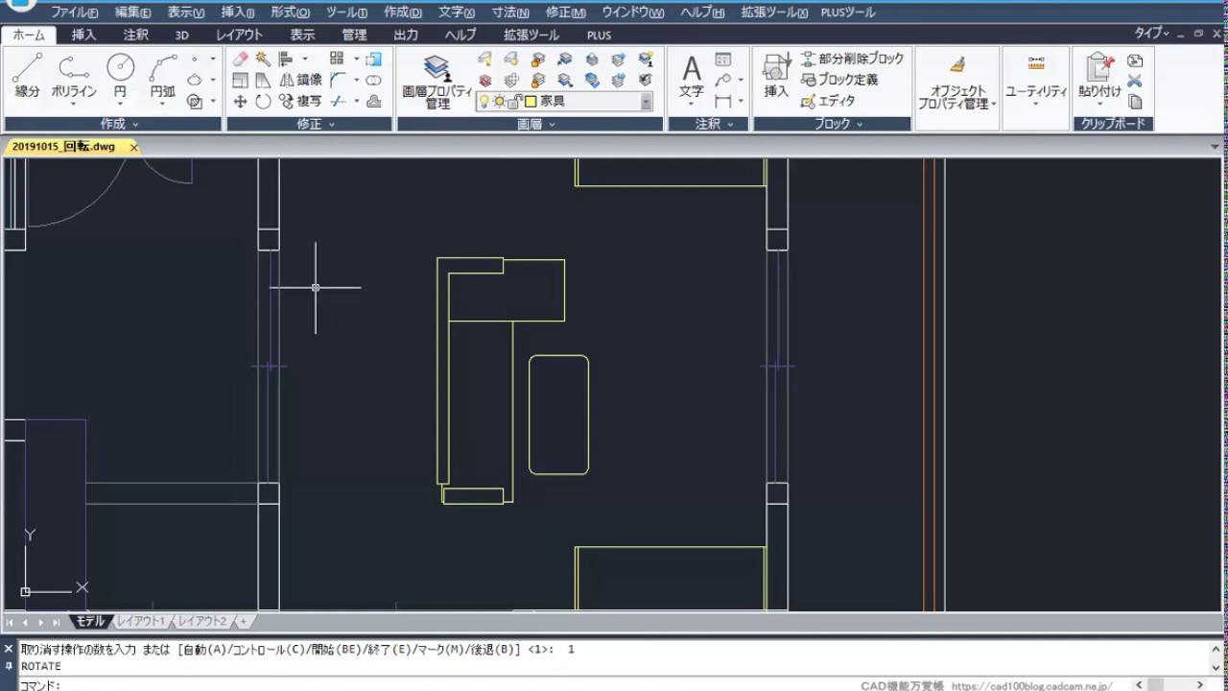Open 画層プロパティ管理 layer manager
The image size is (1228, 691).
[x=437, y=81]
